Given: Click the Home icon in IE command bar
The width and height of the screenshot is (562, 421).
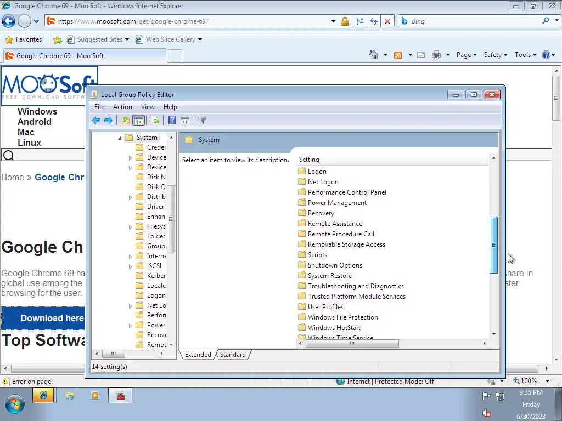Looking at the screenshot, I should pos(373,55).
